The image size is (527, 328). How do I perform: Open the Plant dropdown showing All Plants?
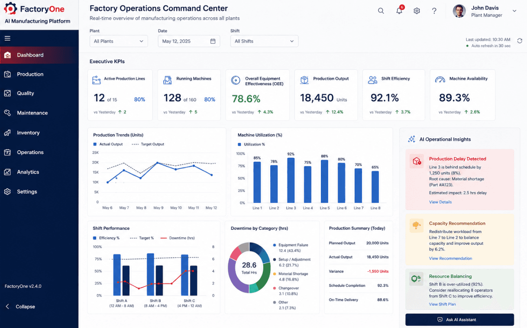tap(119, 41)
